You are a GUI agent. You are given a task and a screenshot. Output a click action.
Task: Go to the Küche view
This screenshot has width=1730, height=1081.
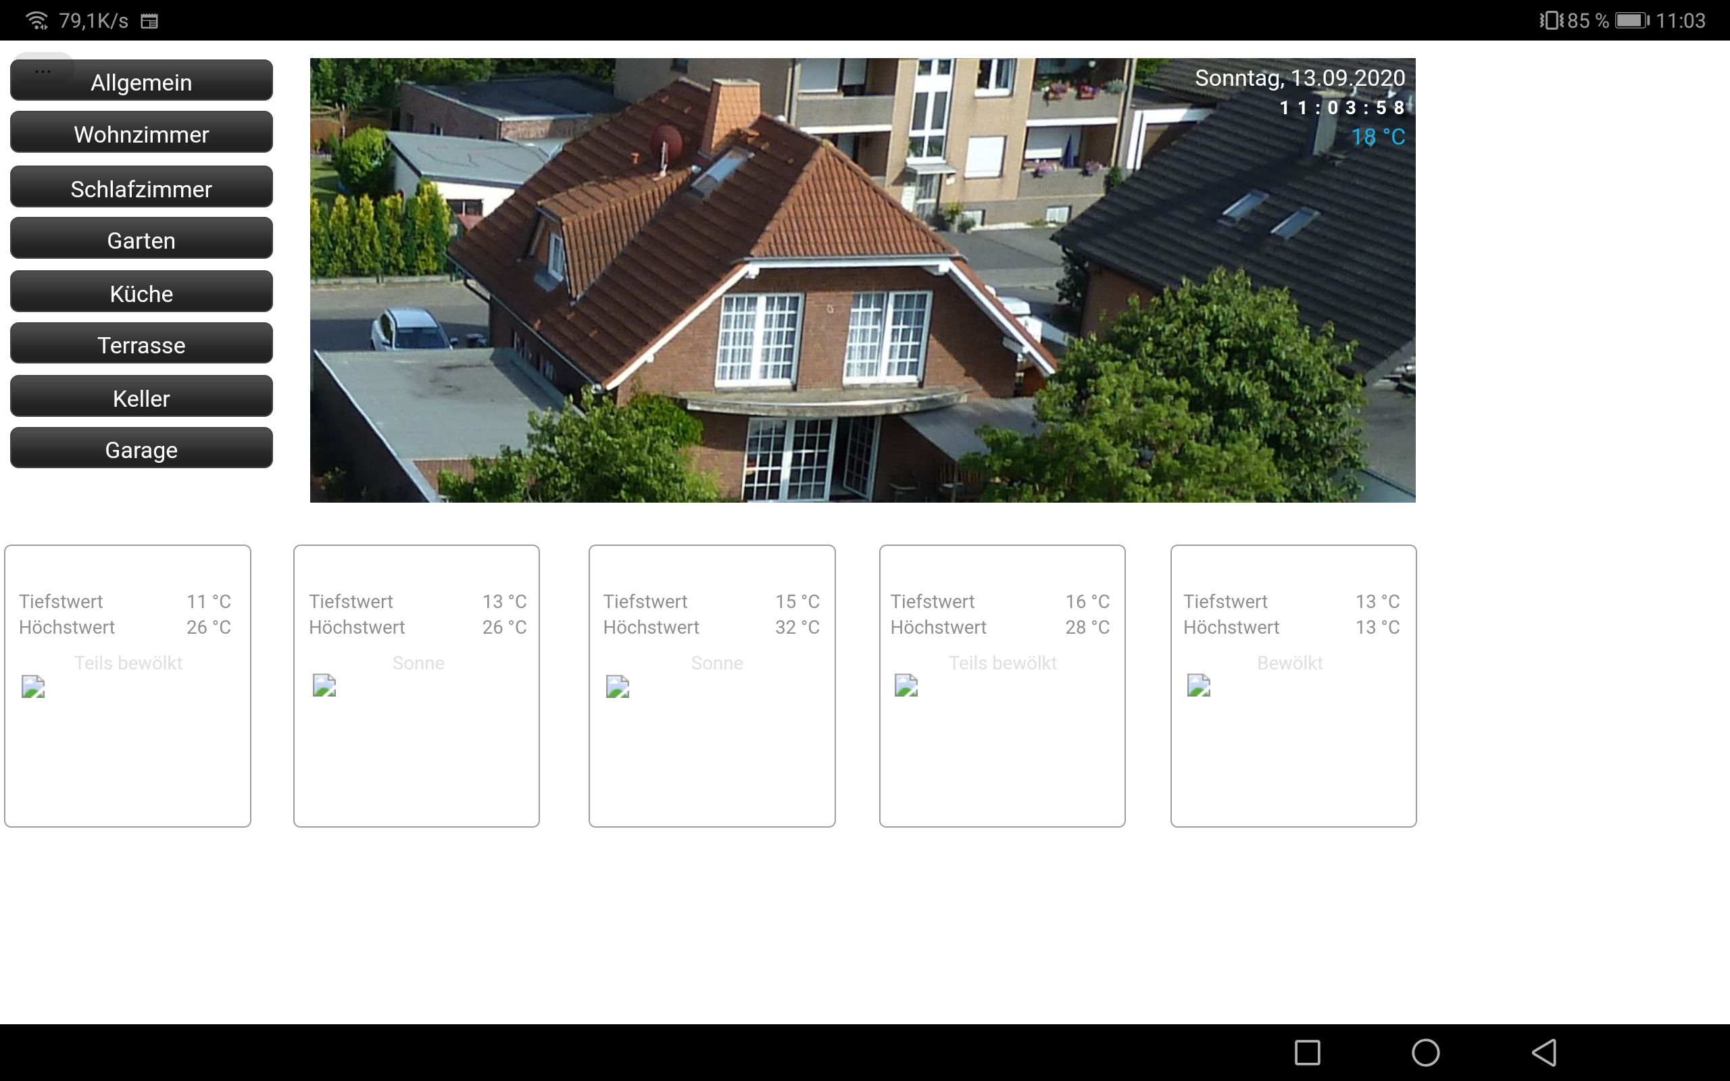[x=141, y=293]
